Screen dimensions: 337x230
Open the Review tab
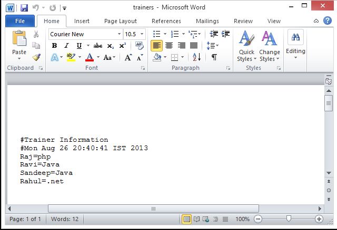(243, 21)
